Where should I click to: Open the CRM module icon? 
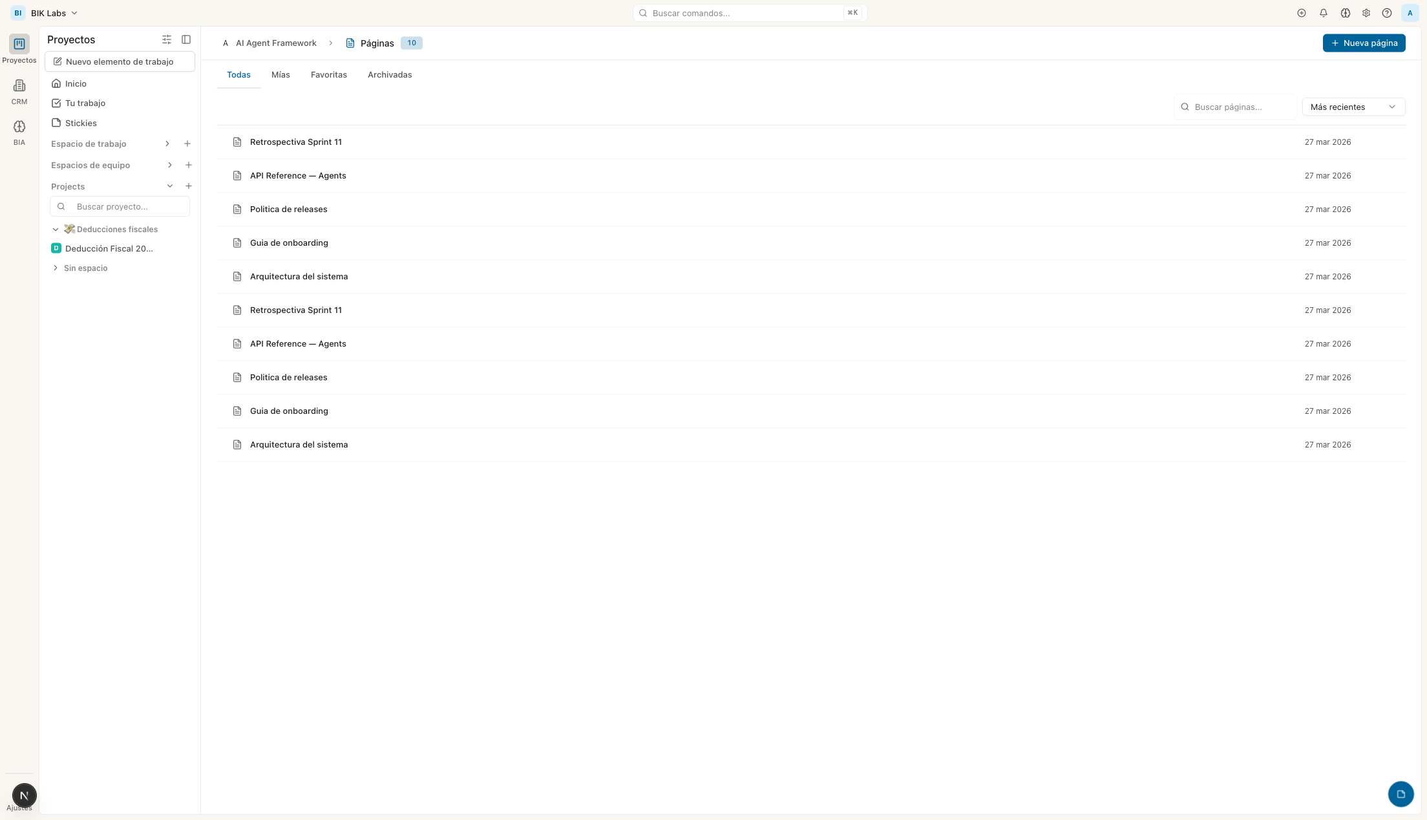pyautogui.click(x=19, y=86)
